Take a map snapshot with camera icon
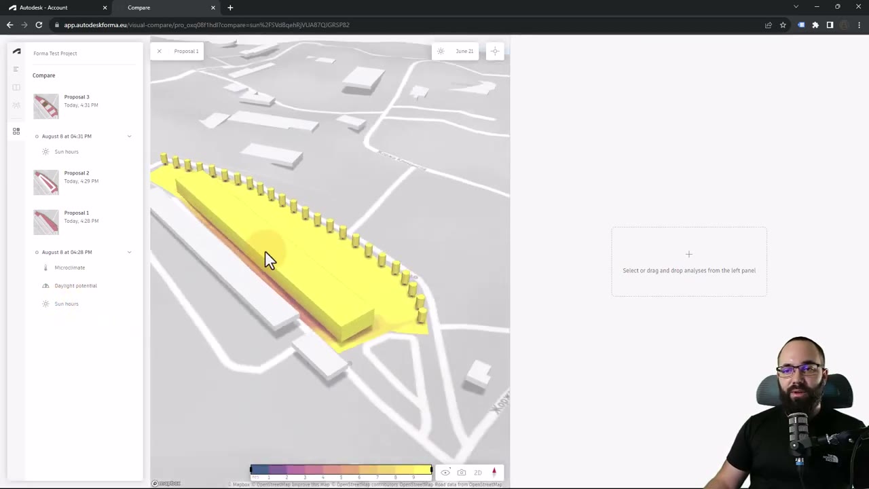 [462, 472]
